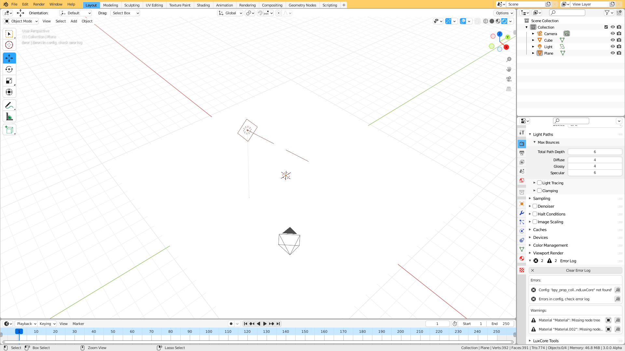Screen dimensions: 625x351
Task: Enable the Denoiser checkbox
Action: coord(535,206)
